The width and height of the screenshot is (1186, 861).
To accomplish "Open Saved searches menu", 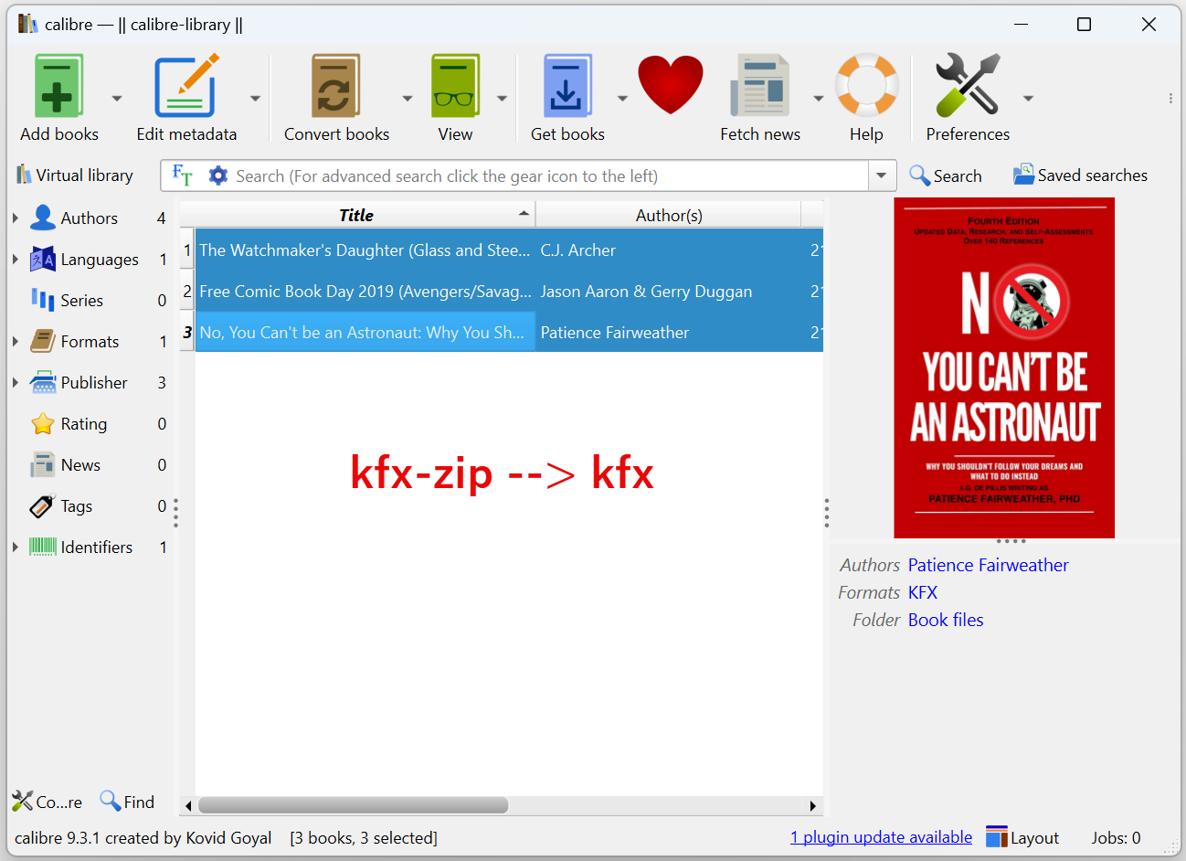I will (1079, 175).
